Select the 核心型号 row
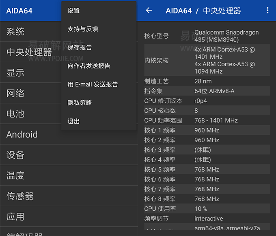Viewport: 276px width, 236px height. [207, 36]
